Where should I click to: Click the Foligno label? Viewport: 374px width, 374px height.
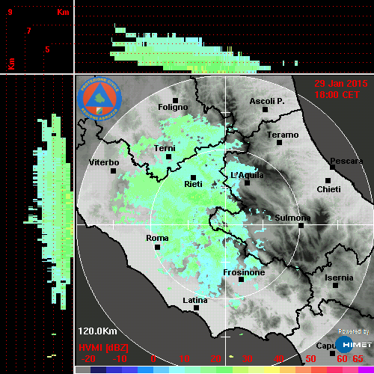coord(173,107)
